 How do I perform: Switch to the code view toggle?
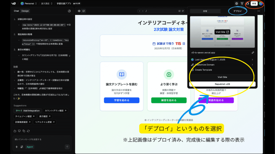tap(84, 11)
